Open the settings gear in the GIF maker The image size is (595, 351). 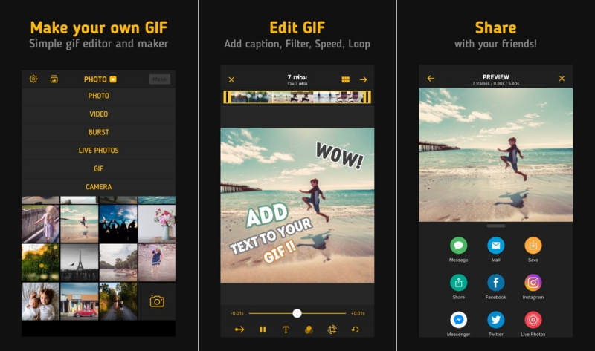pos(33,79)
